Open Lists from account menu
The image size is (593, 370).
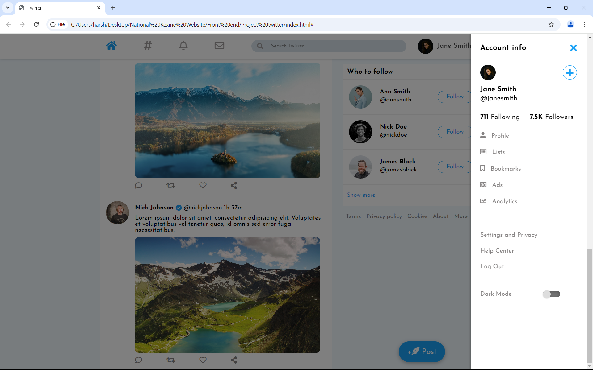493,152
